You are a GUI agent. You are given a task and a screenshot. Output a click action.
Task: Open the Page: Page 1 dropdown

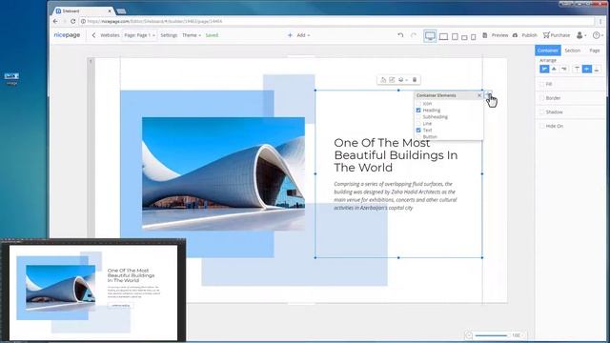[140, 35]
